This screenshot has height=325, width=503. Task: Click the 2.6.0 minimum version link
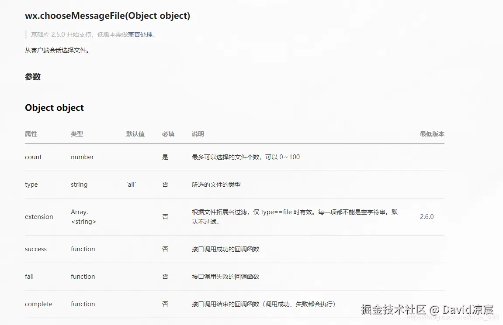click(x=427, y=216)
